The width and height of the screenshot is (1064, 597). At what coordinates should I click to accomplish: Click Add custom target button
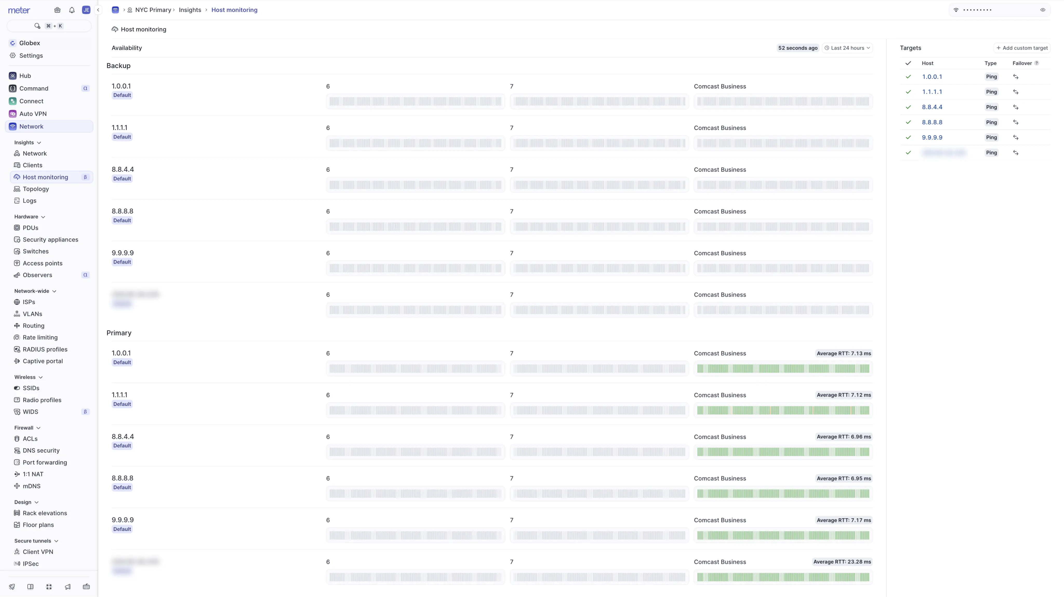(x=1022, y=48)
